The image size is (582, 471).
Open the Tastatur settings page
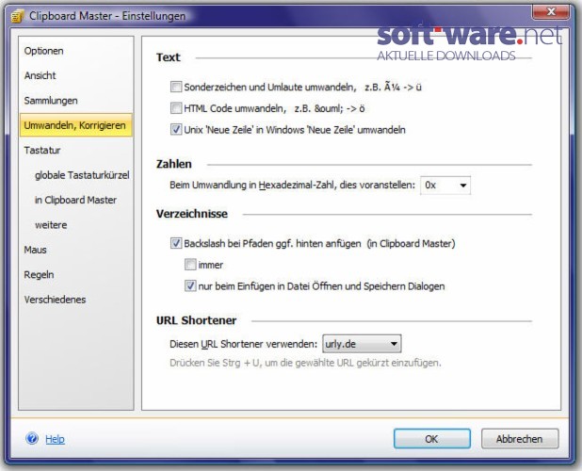click(42, 151)
